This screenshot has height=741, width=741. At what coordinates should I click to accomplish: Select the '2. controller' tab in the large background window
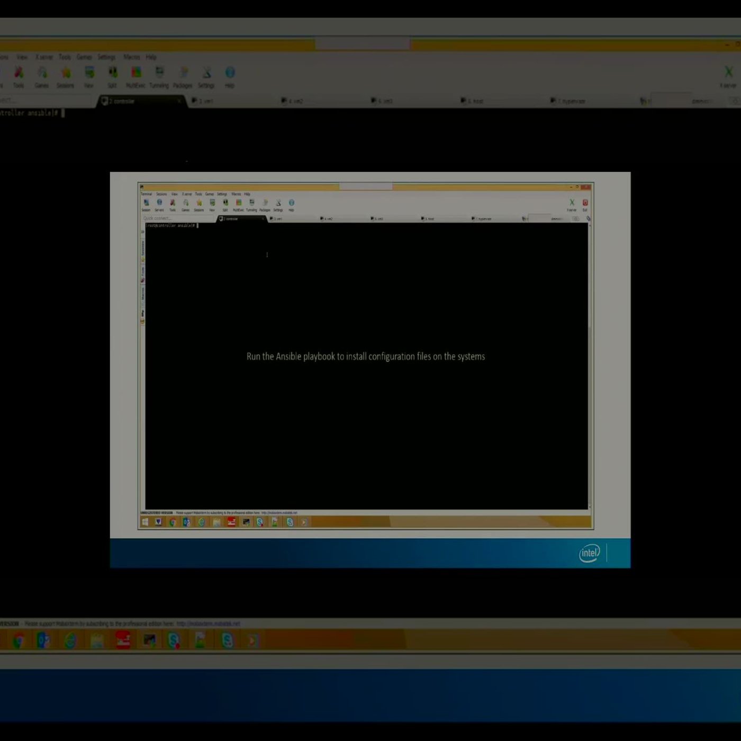[x=142, y=101]
